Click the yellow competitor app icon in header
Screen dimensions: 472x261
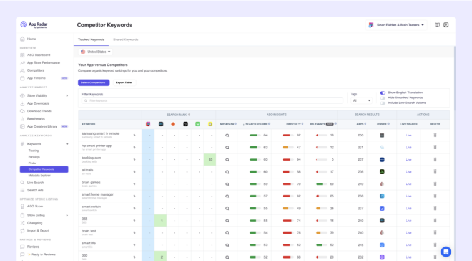pyautogui.click(x=210, y=124)
